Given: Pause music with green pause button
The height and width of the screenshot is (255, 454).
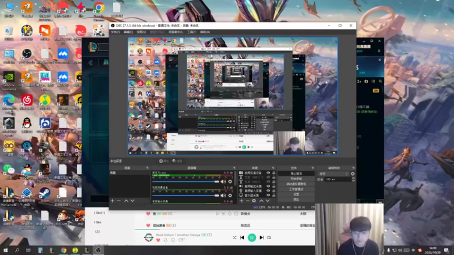Looking at the screenshot, I should coord(252,237).
